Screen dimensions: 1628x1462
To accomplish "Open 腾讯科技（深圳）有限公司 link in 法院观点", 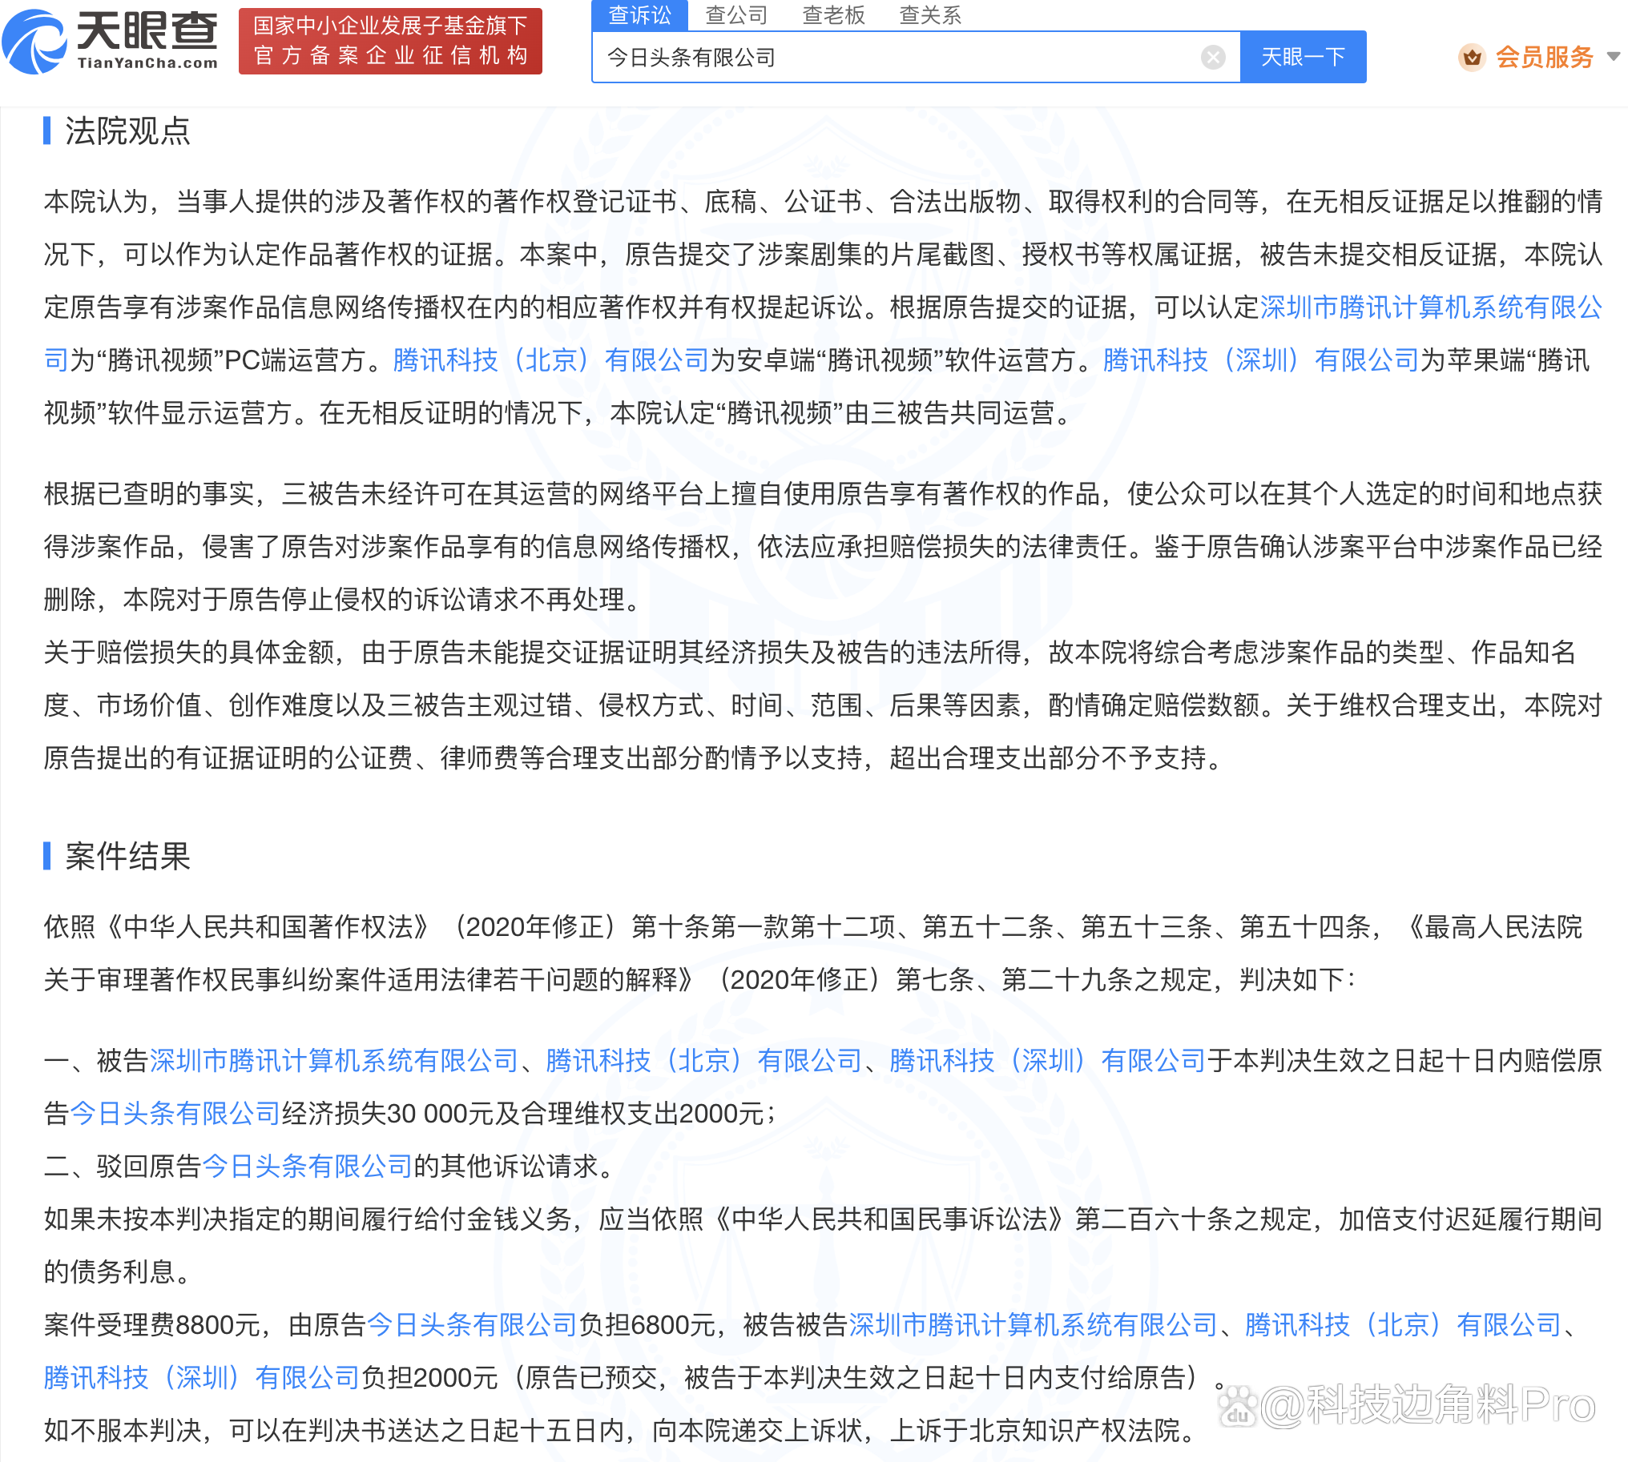I will click(x=1260, y=359).
